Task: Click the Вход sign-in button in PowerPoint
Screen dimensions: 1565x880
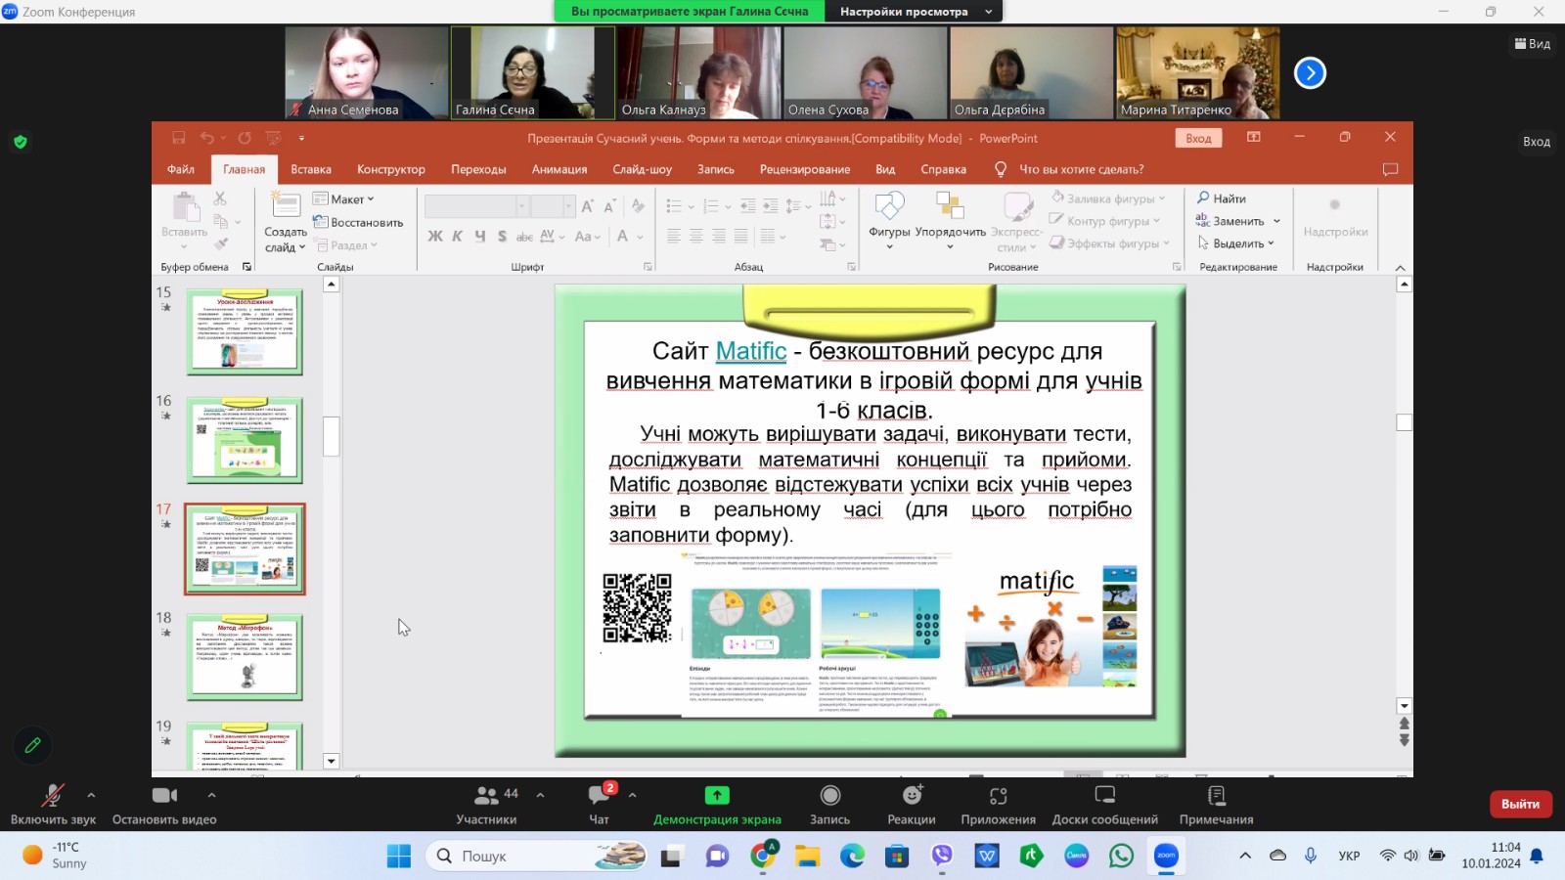Action: 1198,138
